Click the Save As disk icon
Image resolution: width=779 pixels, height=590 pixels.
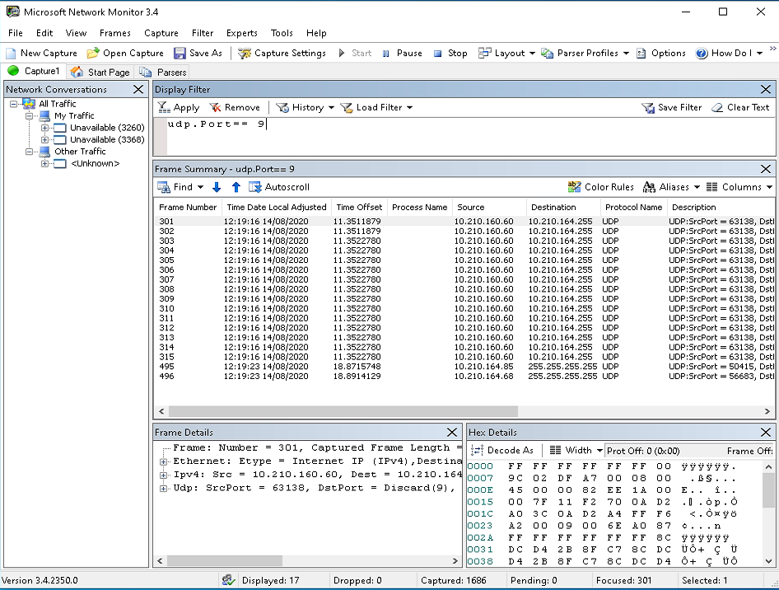pyautogui.click(x=179, y=53)
